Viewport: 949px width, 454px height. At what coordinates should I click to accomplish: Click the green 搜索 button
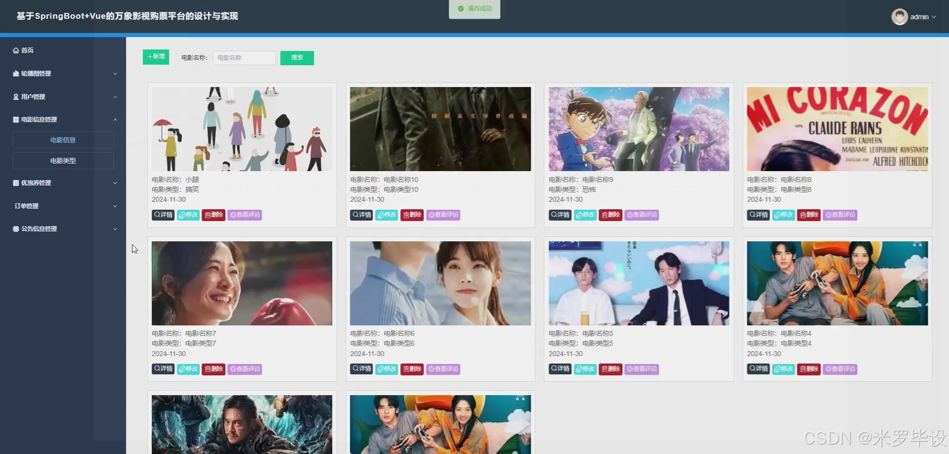[297, 58]
